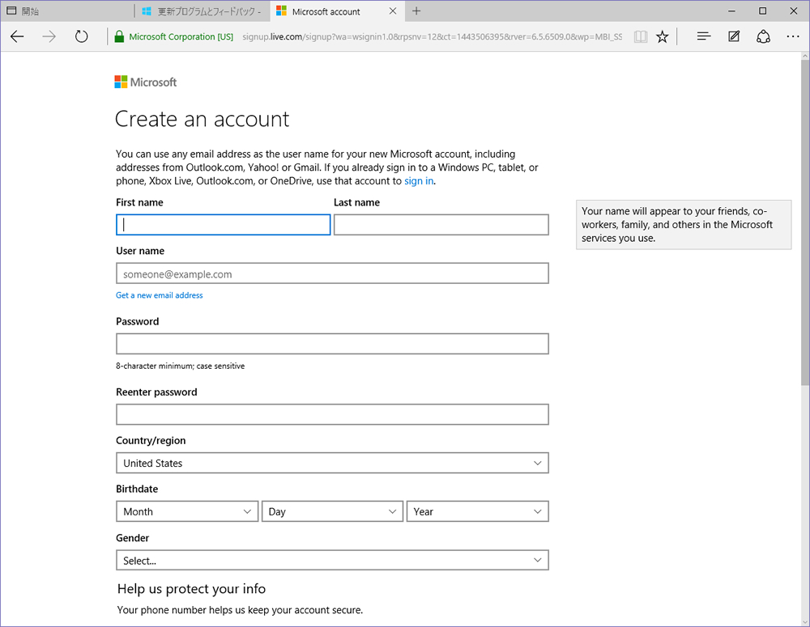The width and height of the screenshot is (810, 627).
Task: Click "8-character minimum; case sensitive" hint
Action: pyautogui.click(x=181, y=366)
